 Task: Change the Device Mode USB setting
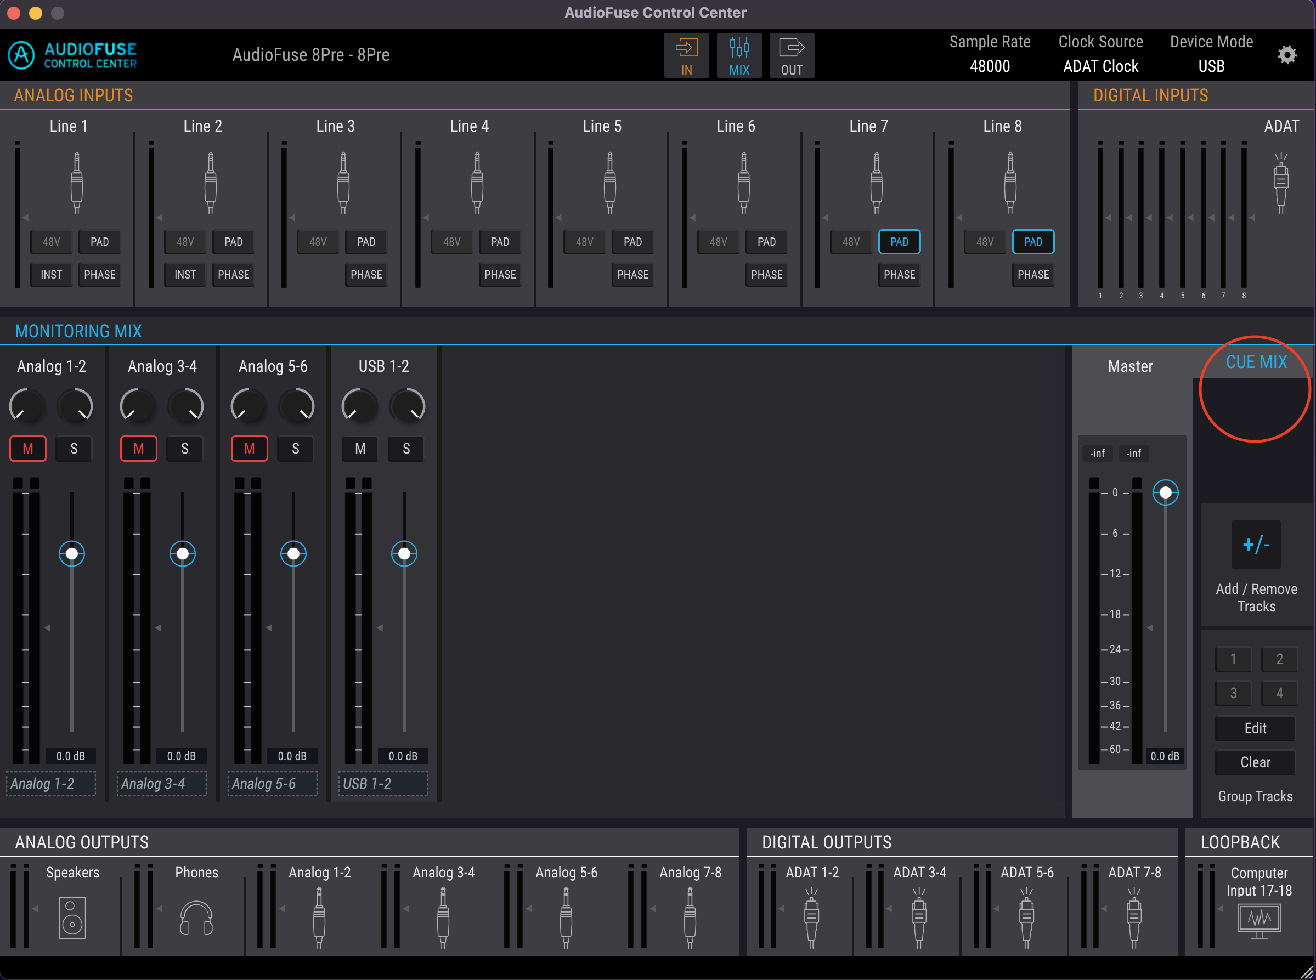1211,66
